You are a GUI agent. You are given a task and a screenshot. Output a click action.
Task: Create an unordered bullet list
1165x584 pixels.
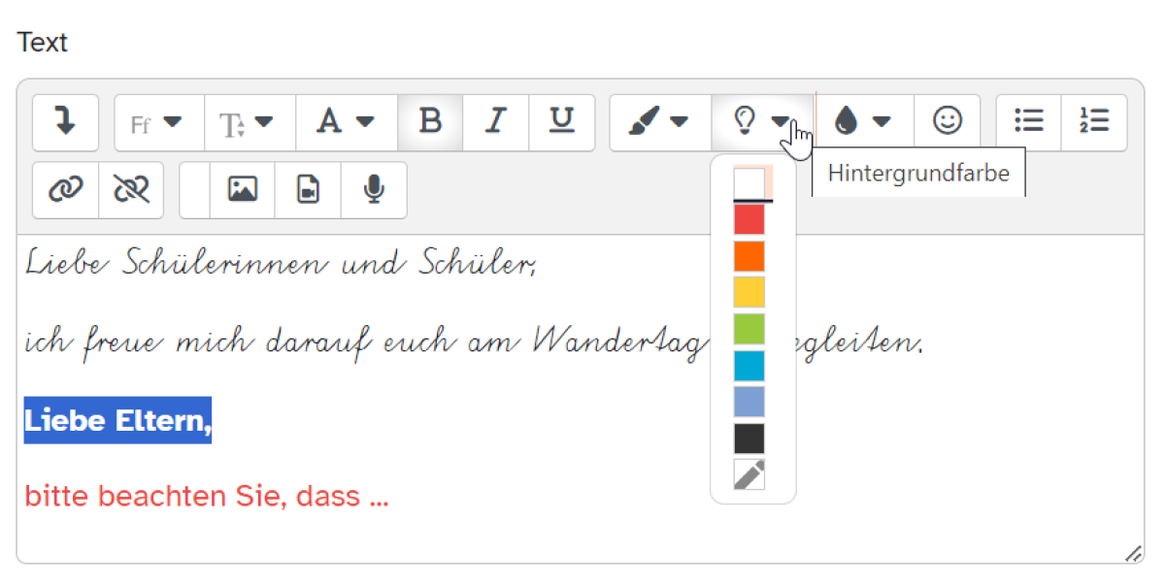tap(1029, 122)
